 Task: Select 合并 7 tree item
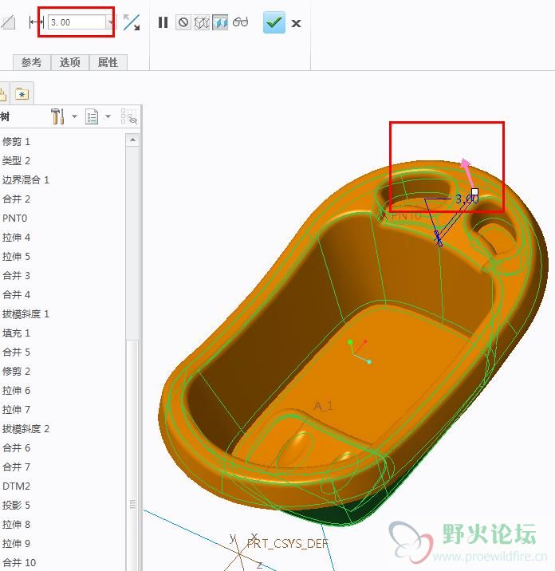(16, 467)
